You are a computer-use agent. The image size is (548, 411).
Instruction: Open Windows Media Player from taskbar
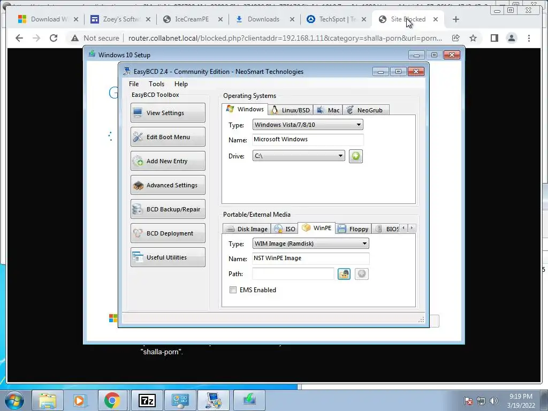point(79,400)
